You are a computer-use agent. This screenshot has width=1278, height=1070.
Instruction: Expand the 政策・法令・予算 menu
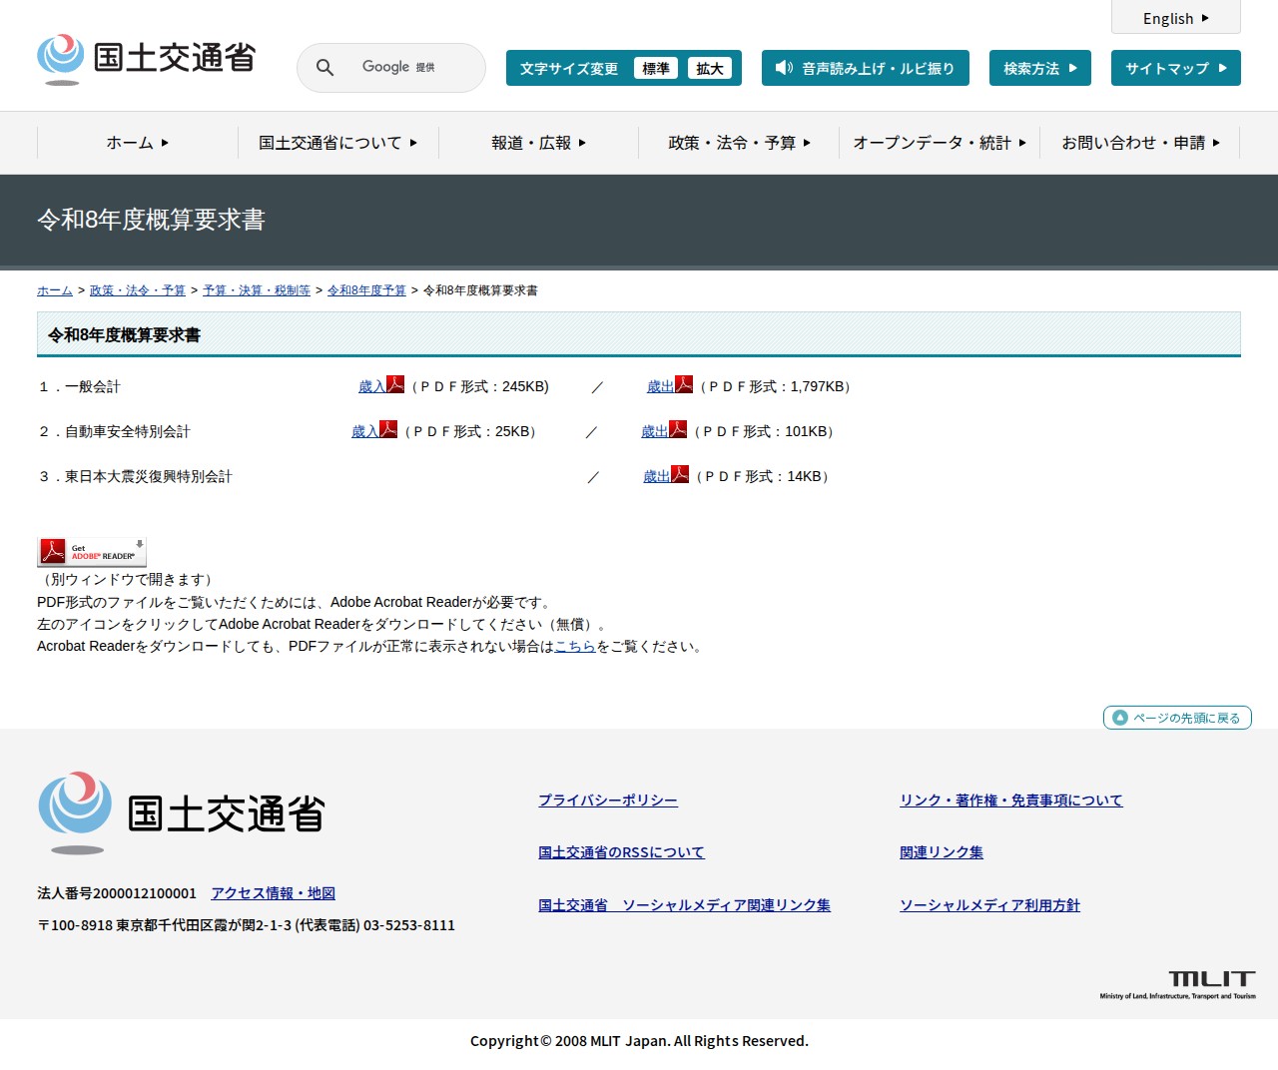tap(739, 143)
